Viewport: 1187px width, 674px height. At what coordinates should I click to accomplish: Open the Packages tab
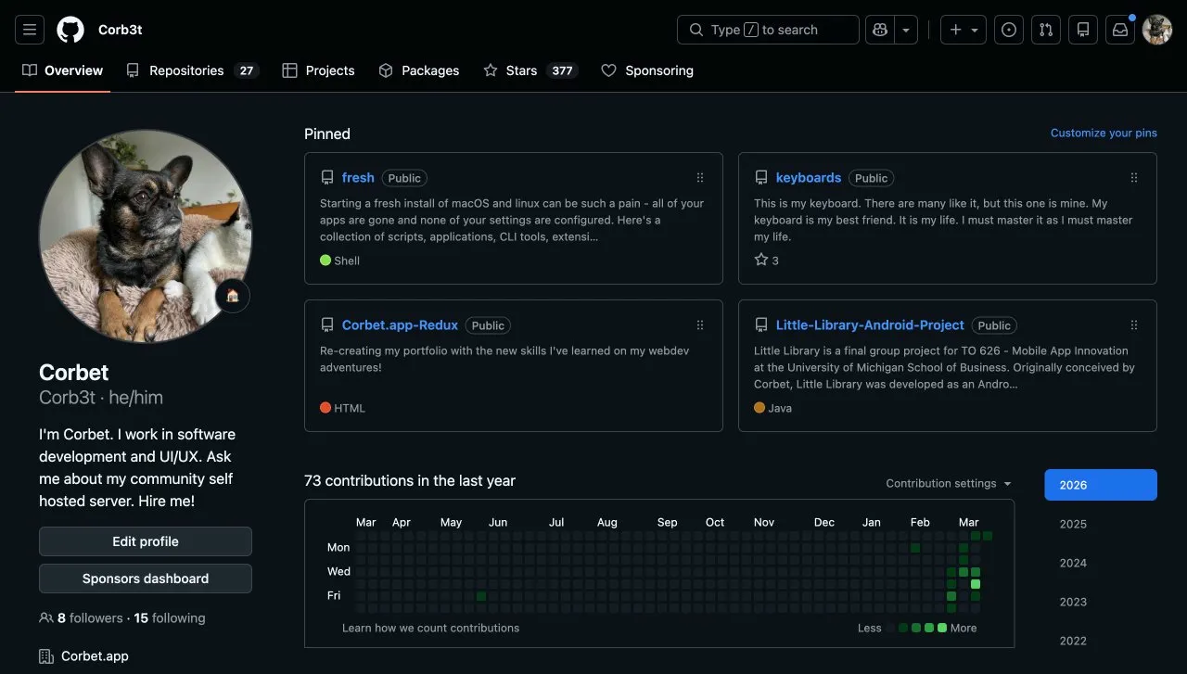[419, 70]
